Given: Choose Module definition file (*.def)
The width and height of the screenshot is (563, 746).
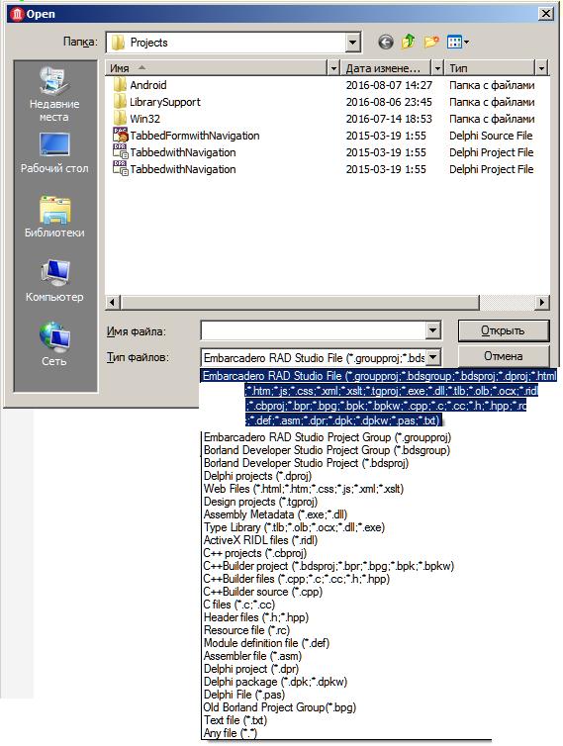Looking at the screenshot, I should (x=266, y=643).
